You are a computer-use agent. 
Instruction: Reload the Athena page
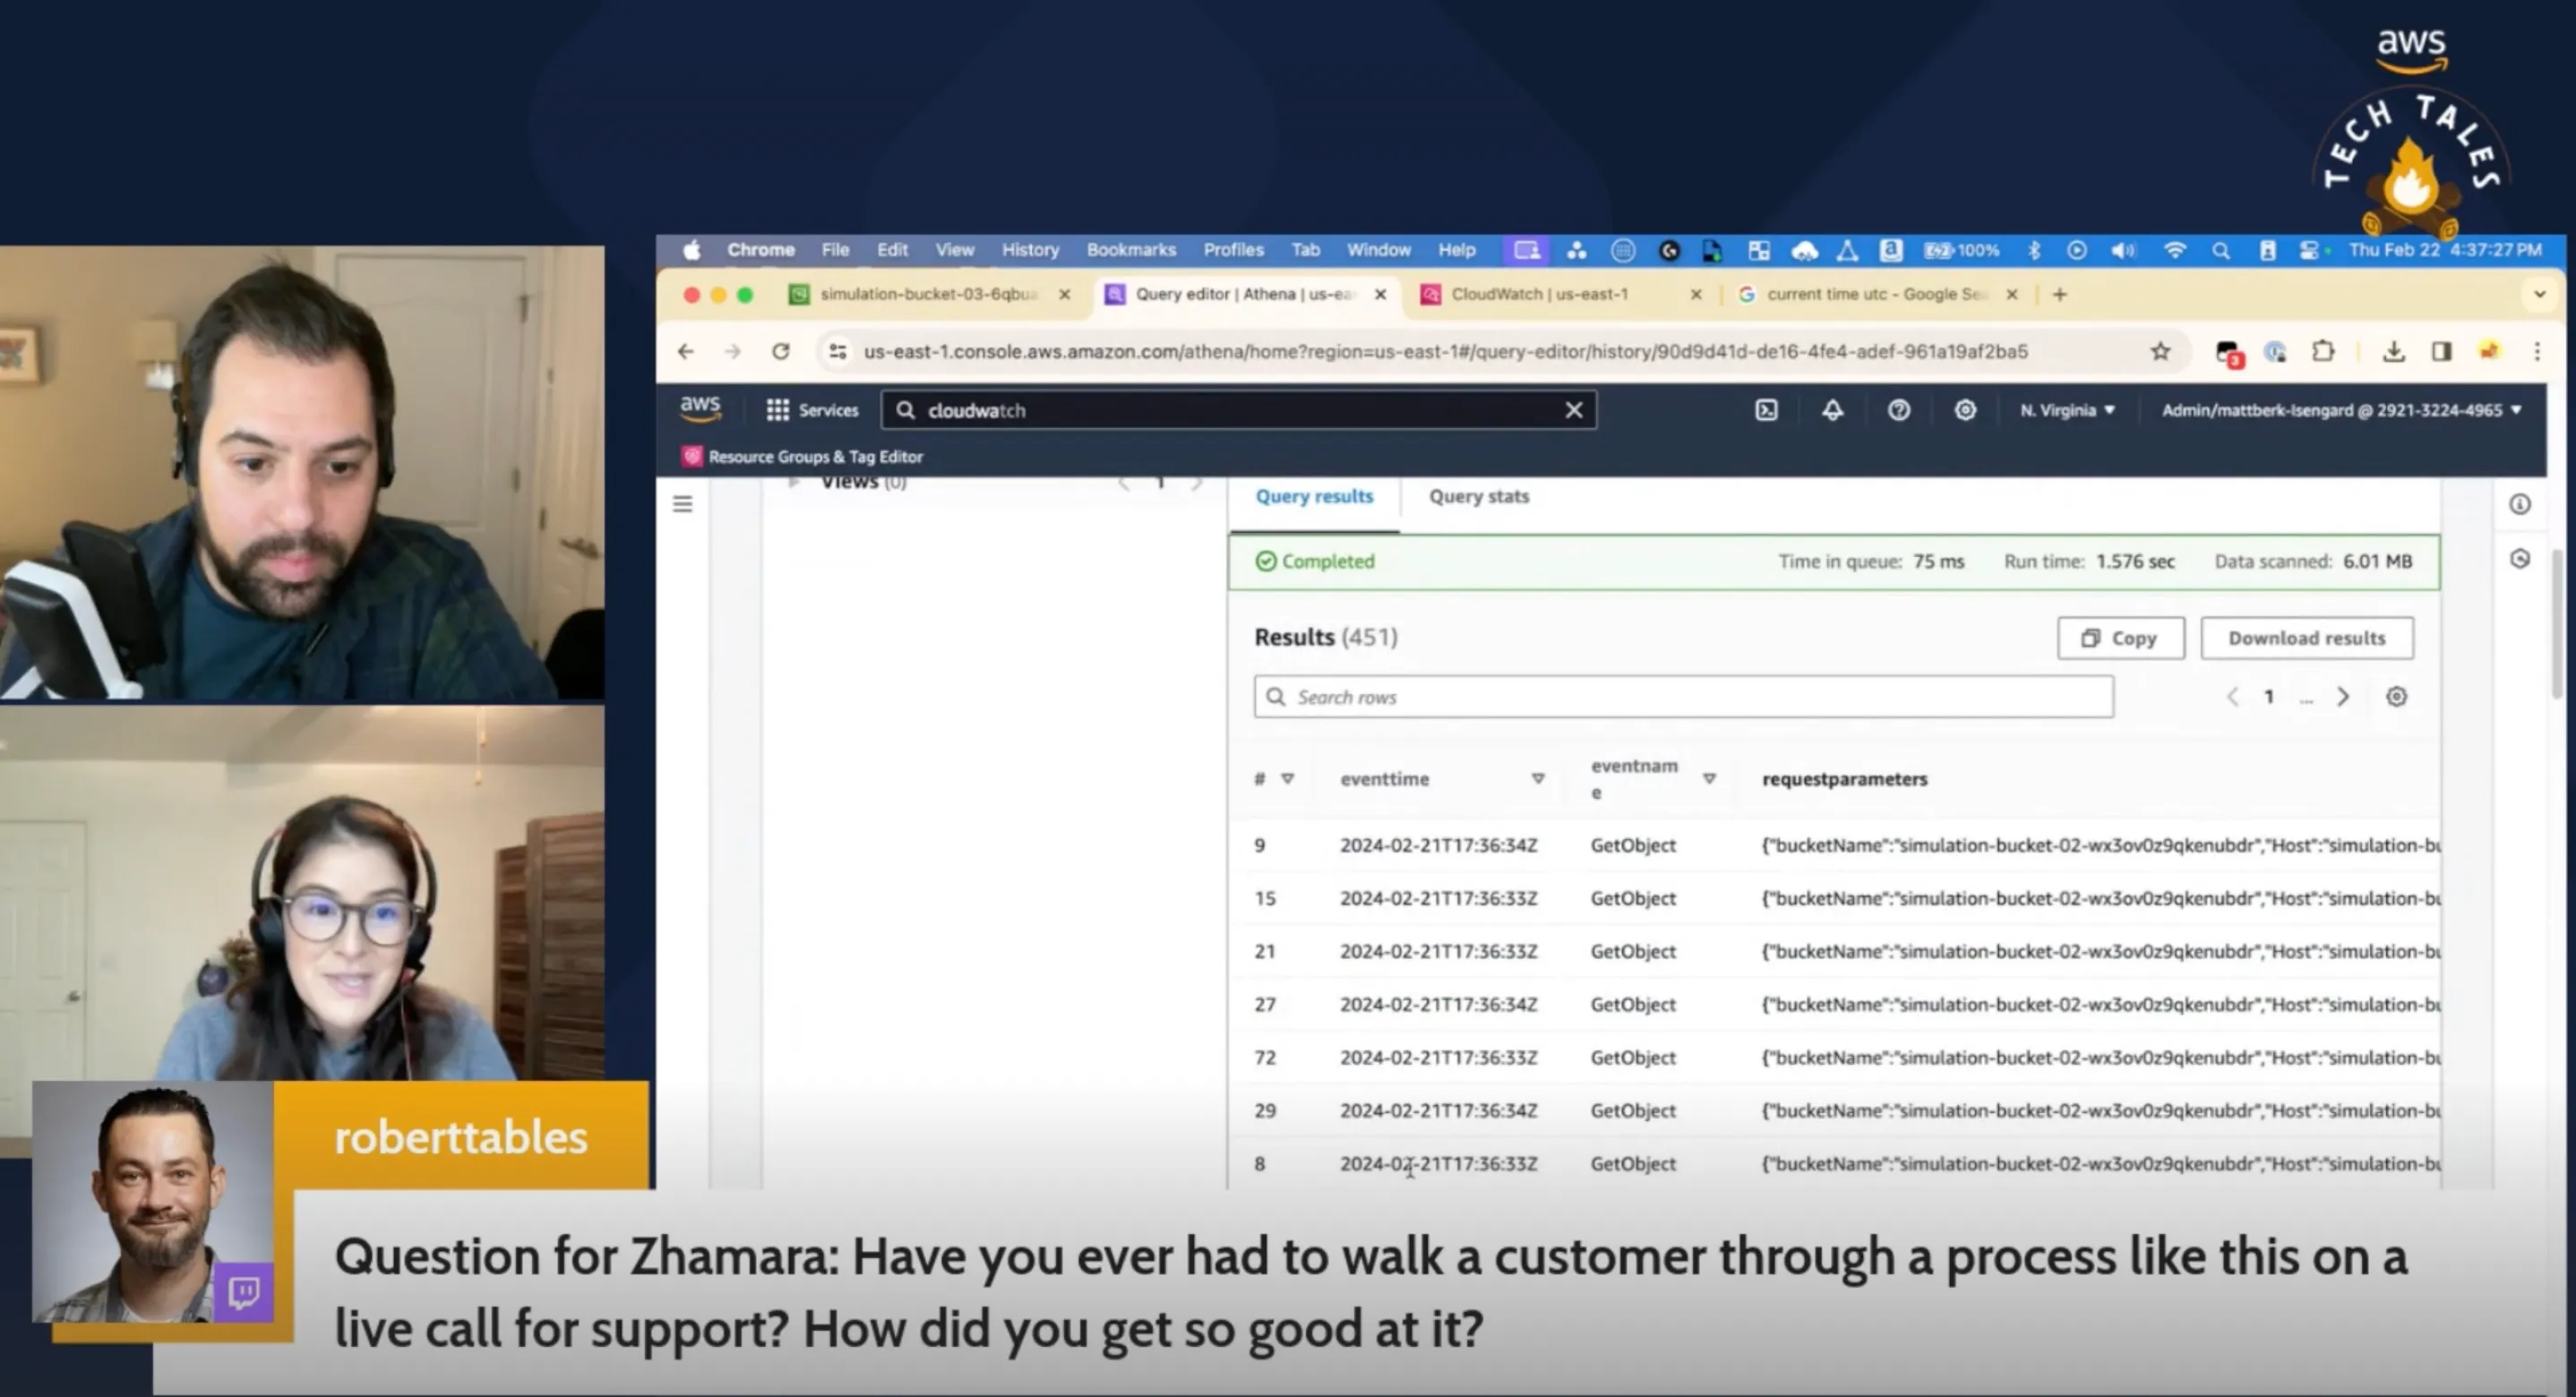[781, 351]
